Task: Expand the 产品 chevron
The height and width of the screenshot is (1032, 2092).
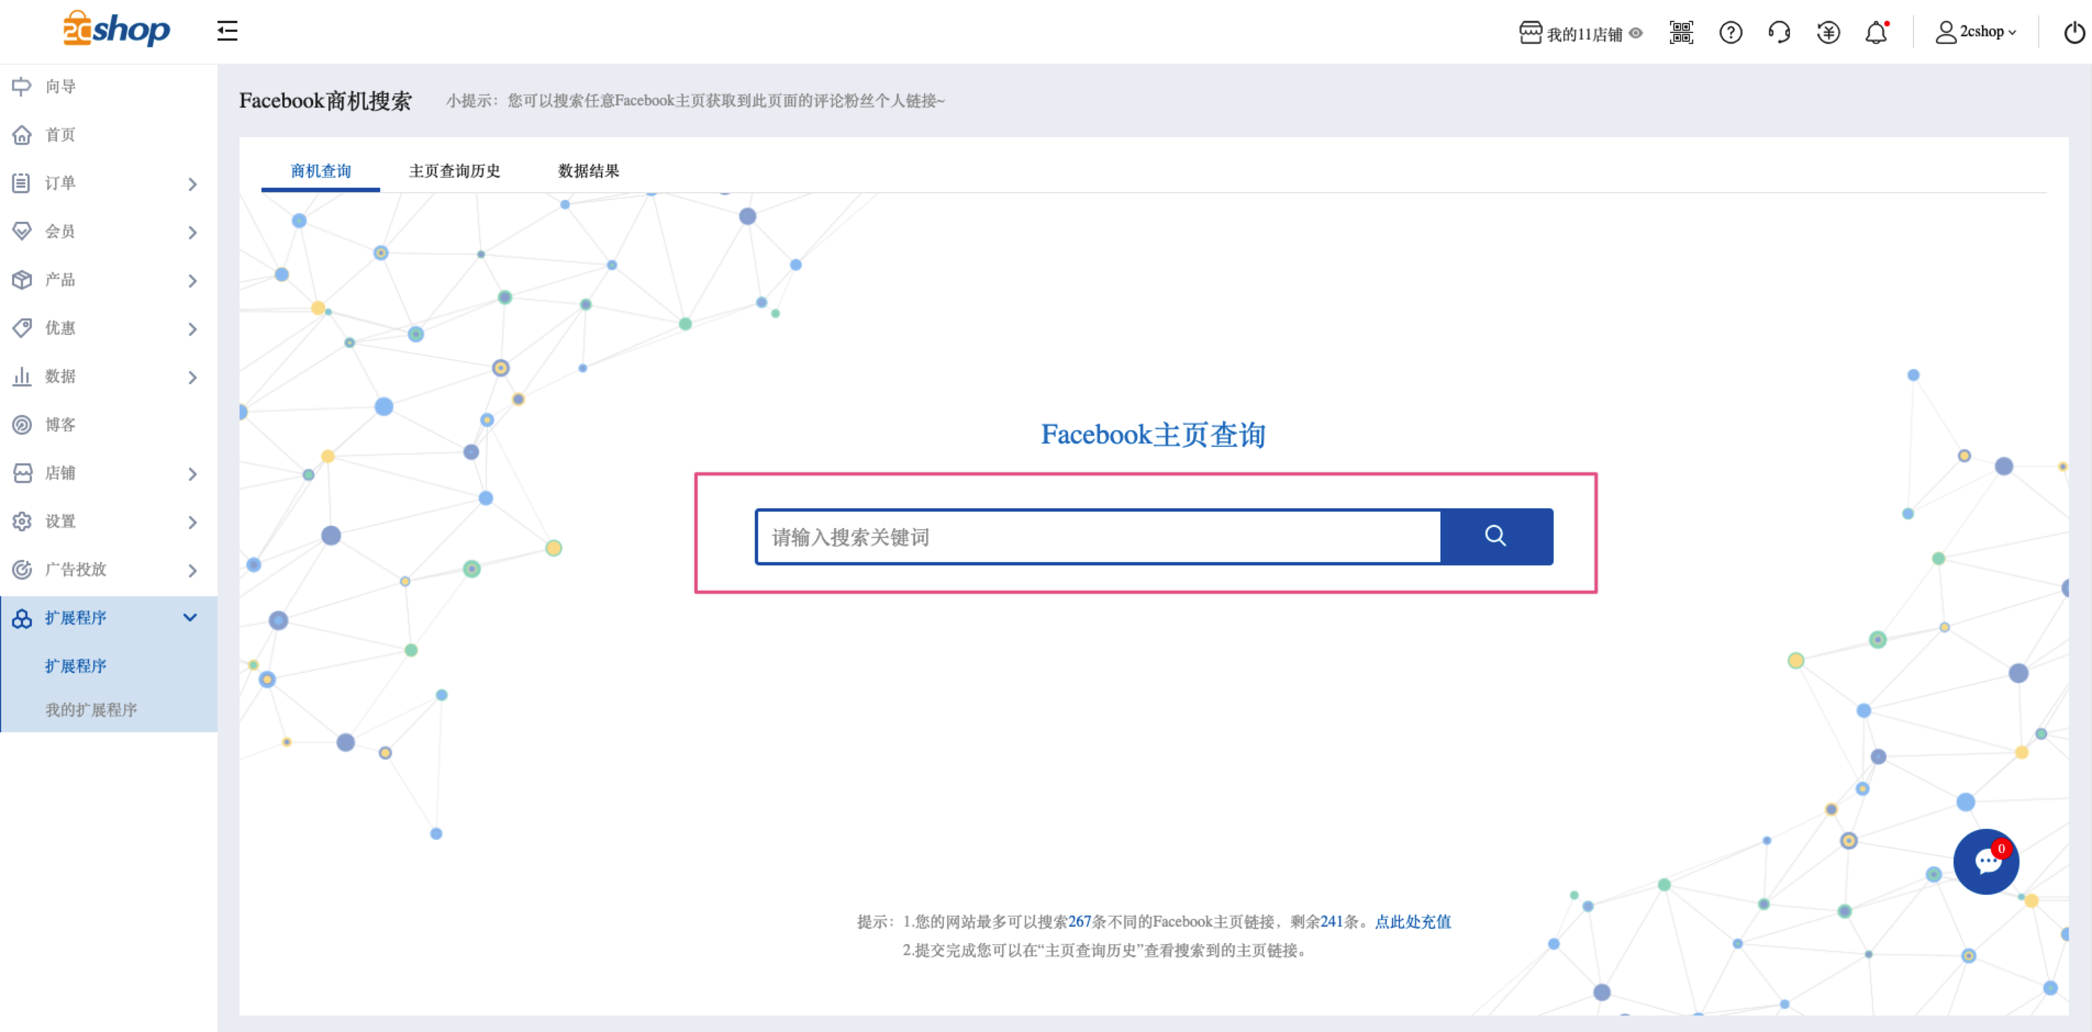Action: (192, 281)
